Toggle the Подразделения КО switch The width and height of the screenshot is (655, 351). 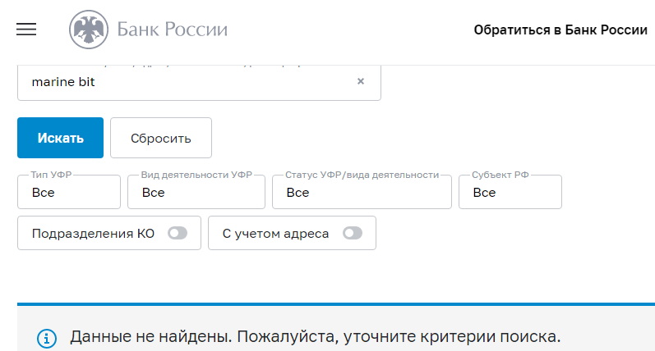pyautogui.click(x=178, y=234)
